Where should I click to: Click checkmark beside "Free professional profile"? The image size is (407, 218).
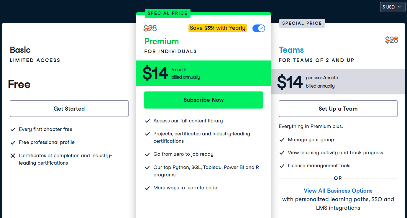(x=13, y=142)
